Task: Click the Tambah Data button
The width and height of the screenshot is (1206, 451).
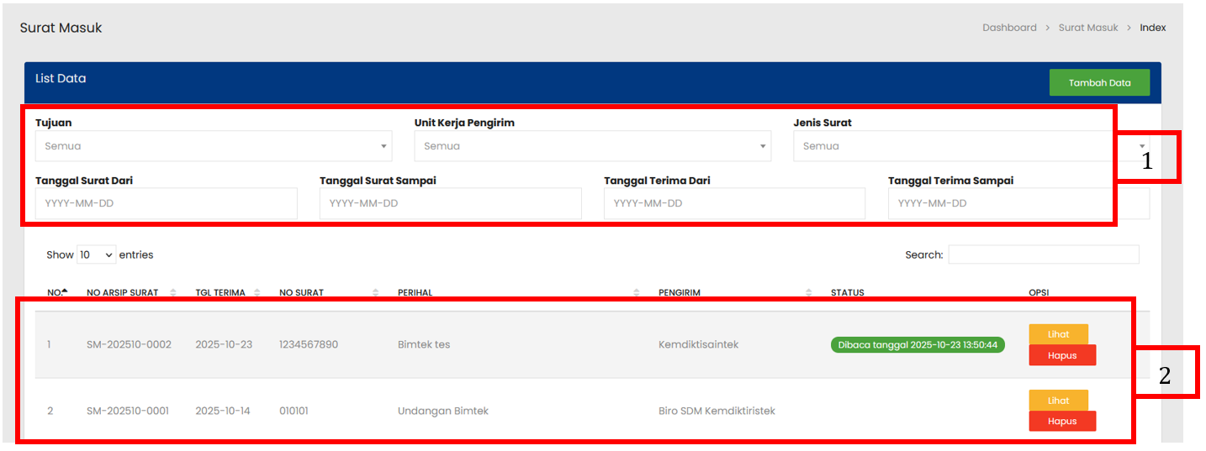Action: pyautogui.click(x=1098, y=82)
